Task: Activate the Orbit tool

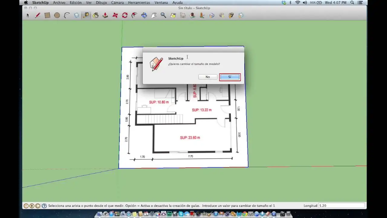Action: point(144,15)
